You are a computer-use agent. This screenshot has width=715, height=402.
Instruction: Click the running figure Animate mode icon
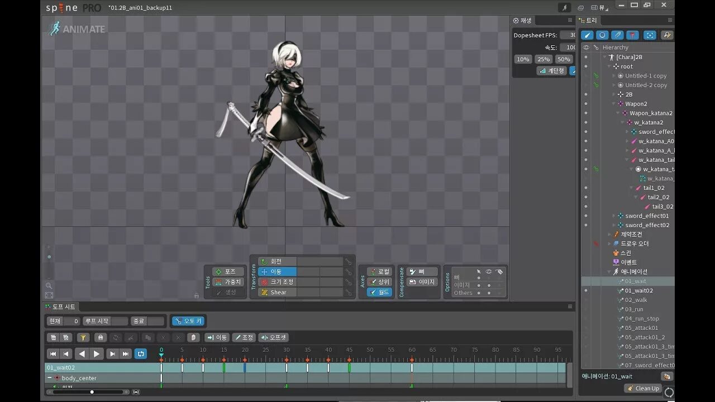[564, 7]
